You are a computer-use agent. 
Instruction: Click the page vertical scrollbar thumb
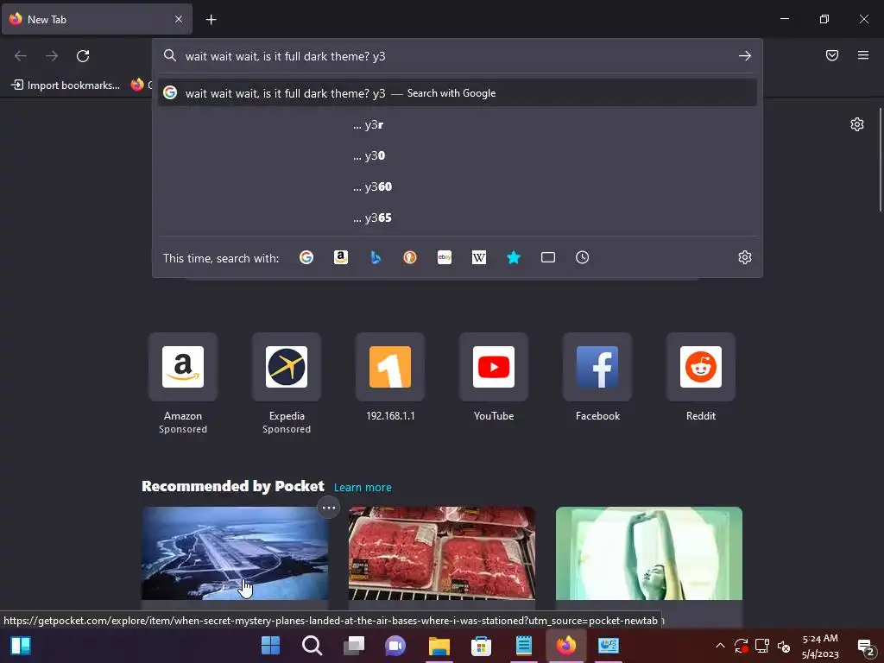(x=880, y=160)
